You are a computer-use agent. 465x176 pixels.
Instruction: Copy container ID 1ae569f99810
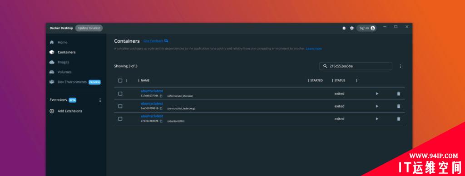pos(161,108)
